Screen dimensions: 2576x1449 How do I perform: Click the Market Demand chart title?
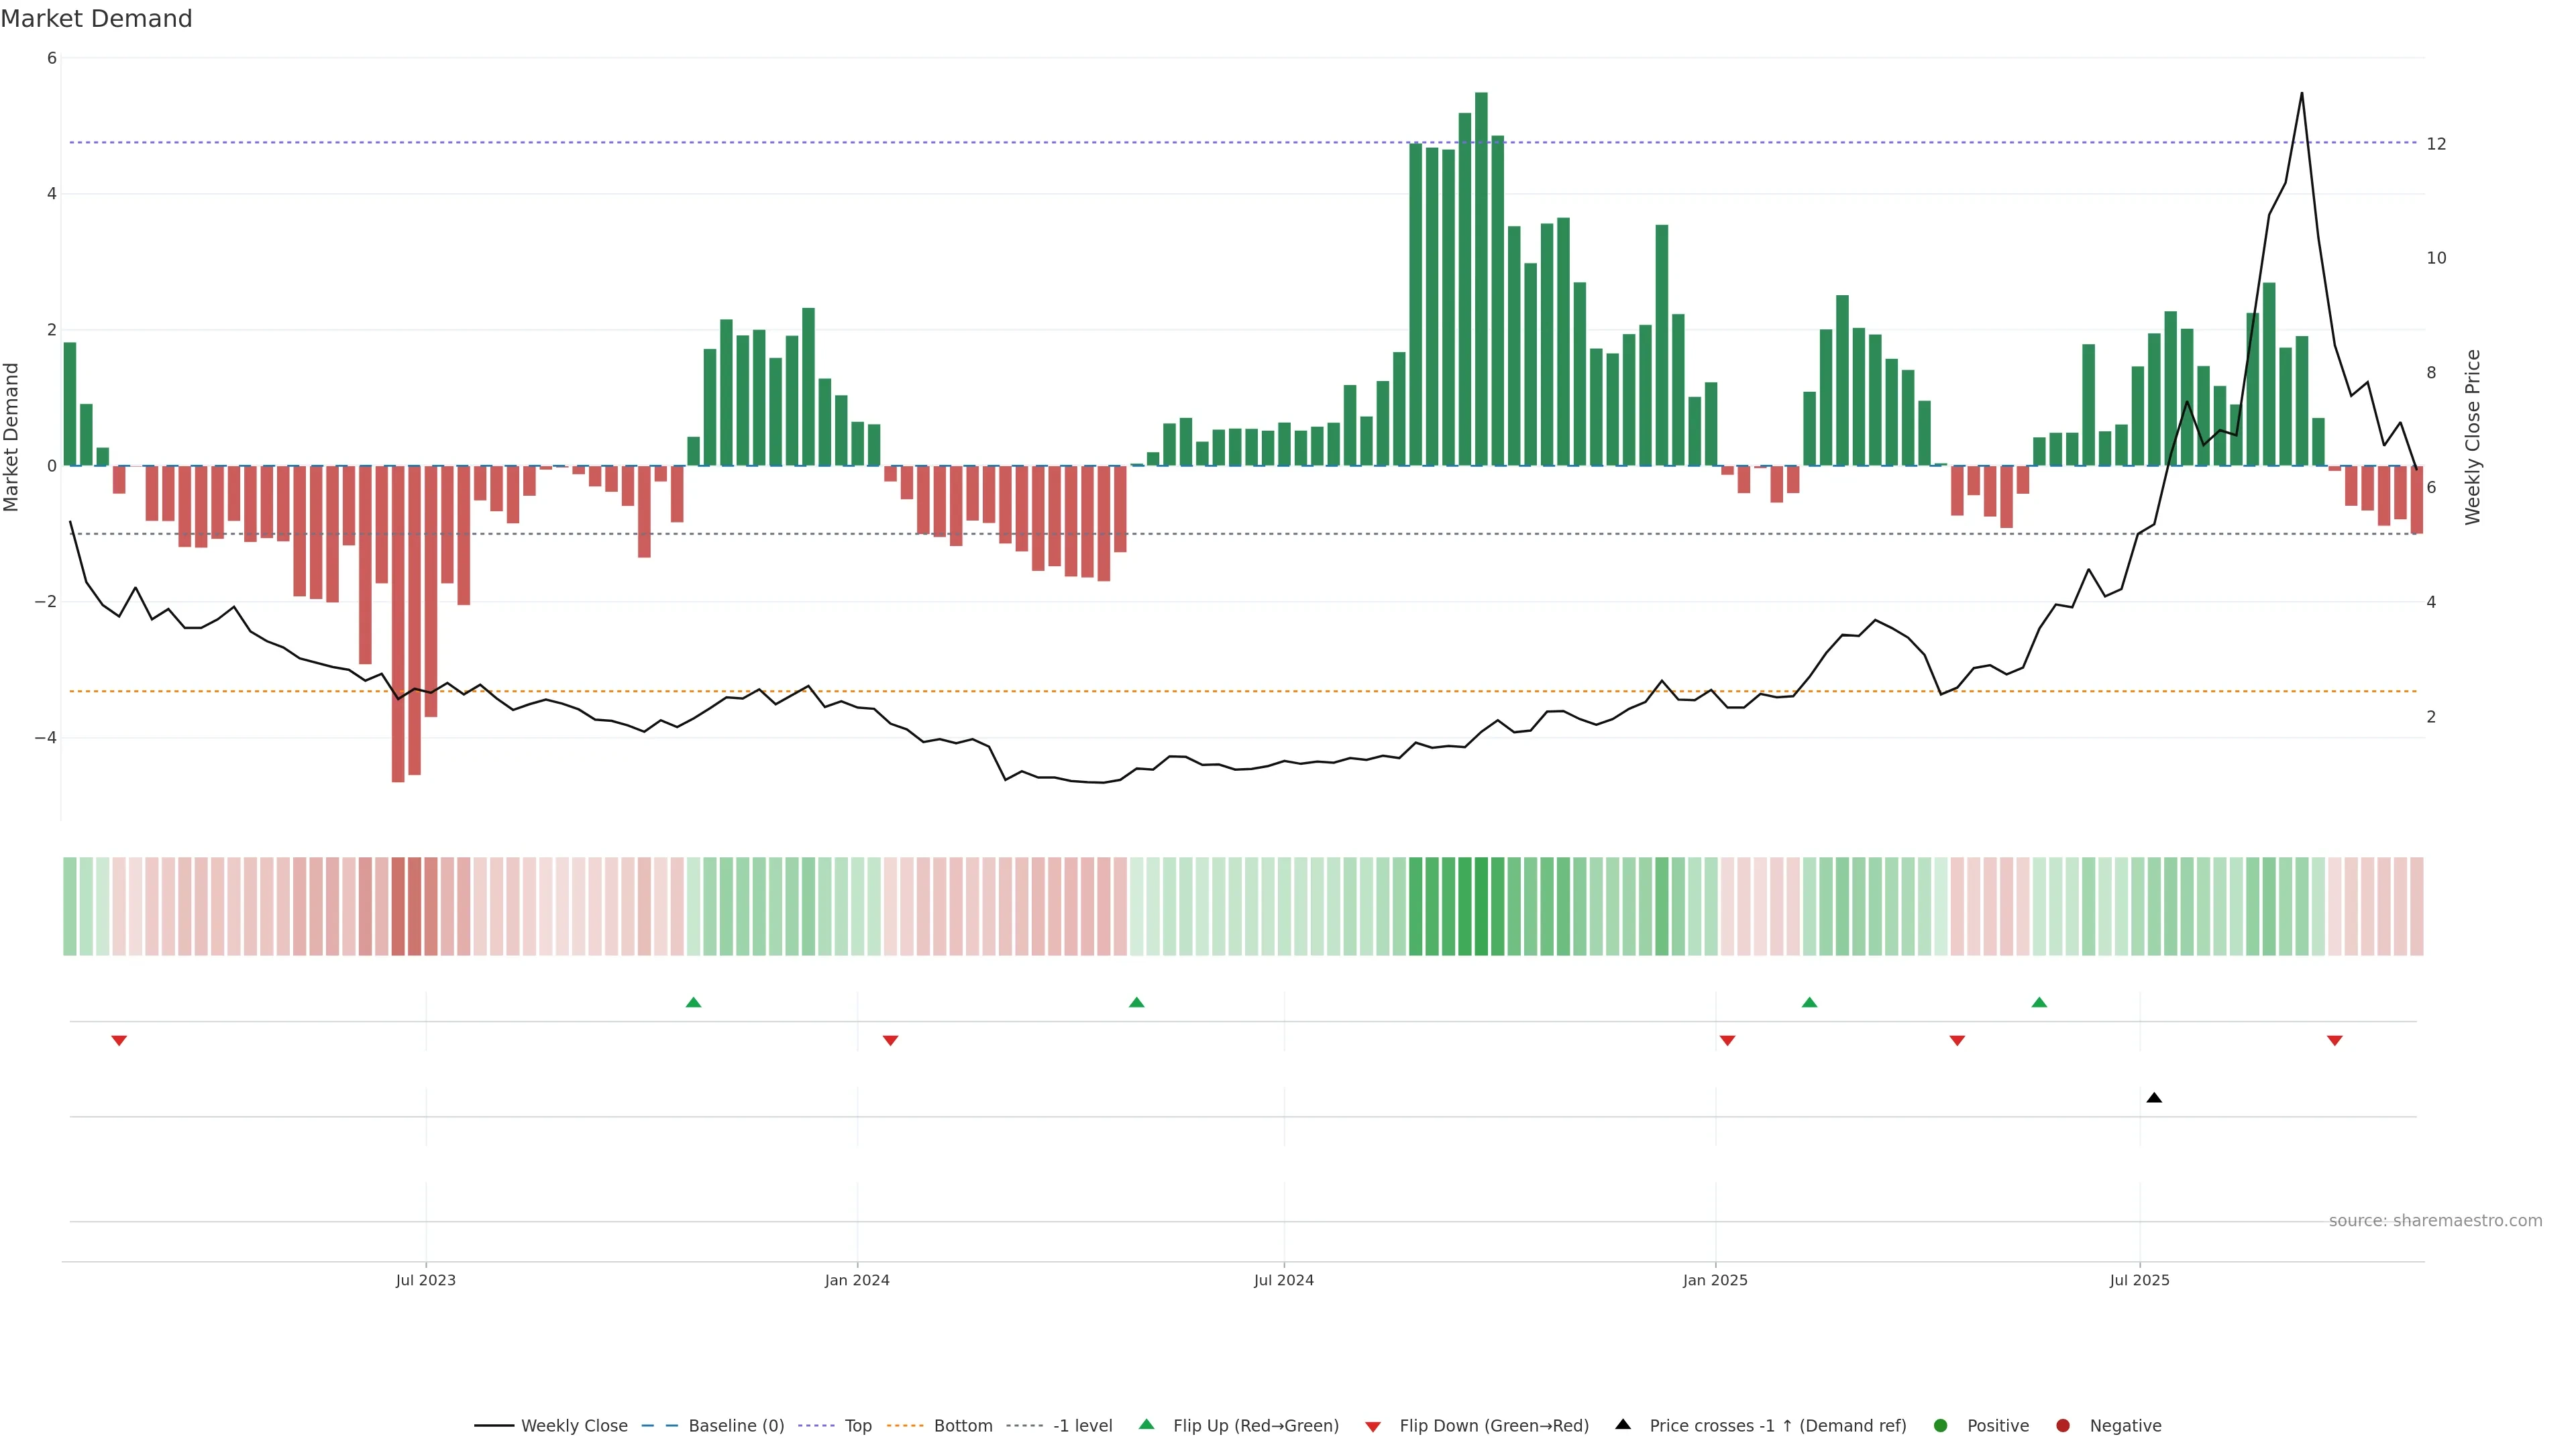click(96, 19)
